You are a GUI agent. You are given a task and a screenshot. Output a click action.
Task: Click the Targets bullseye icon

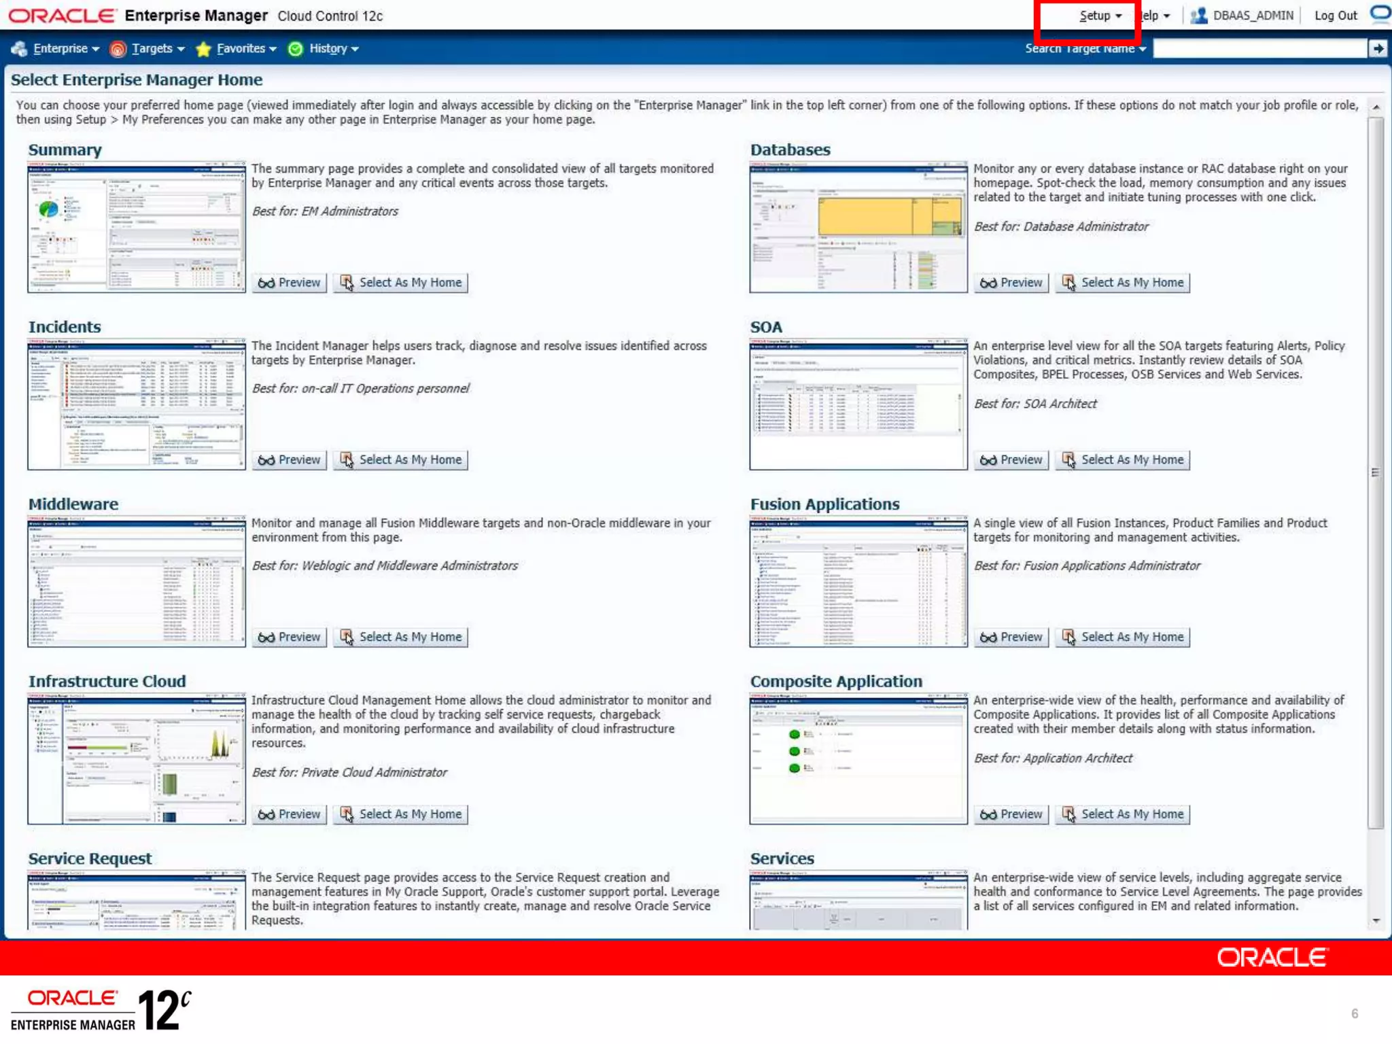click(118, 49)
